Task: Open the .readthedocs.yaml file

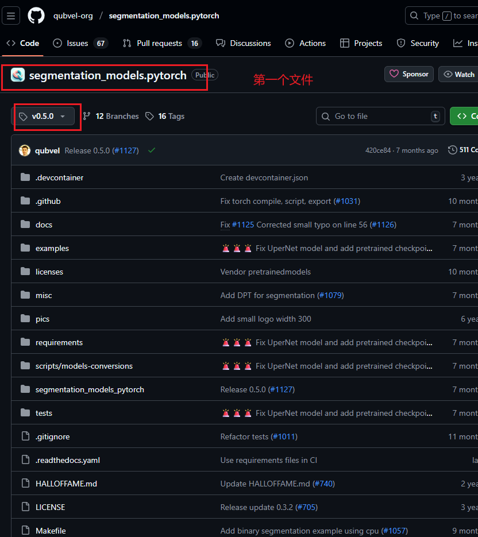Action: coord(67,460)
